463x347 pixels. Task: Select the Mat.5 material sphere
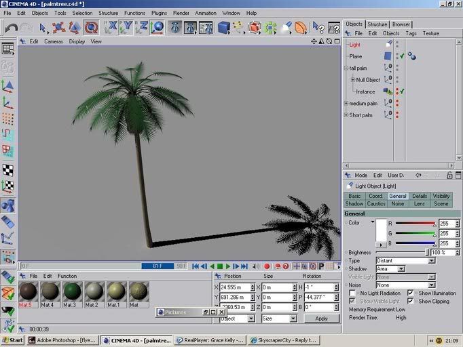(x=28, y=291)
